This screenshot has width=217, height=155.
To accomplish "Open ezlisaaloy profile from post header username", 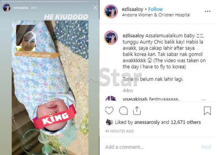I will click(132, 9).
